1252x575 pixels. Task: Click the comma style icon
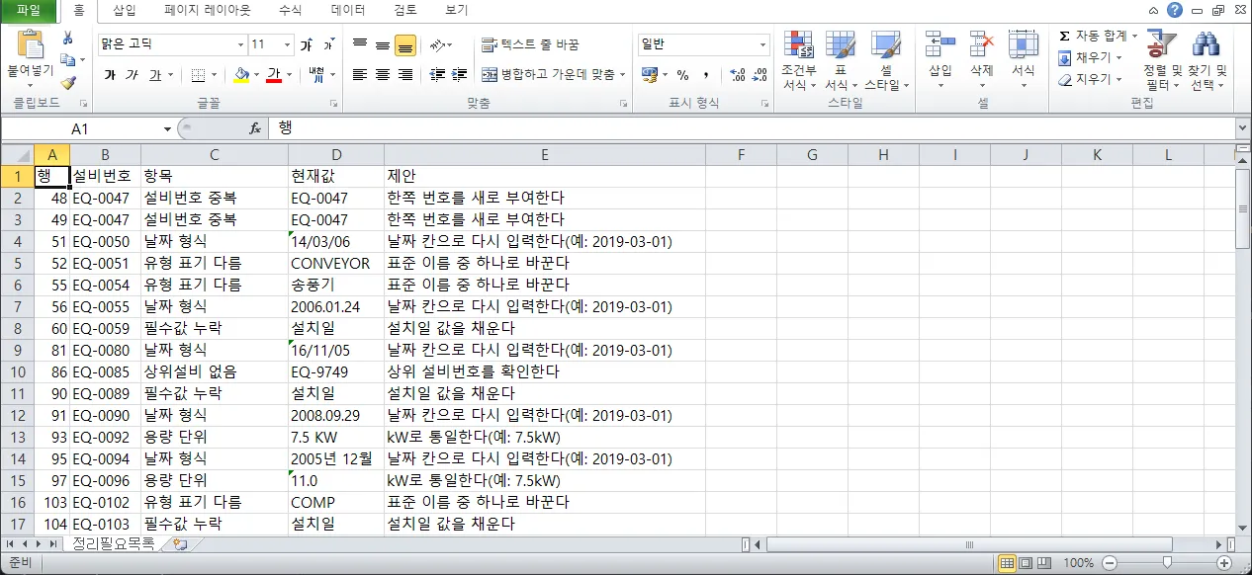[x=705, y=75]
